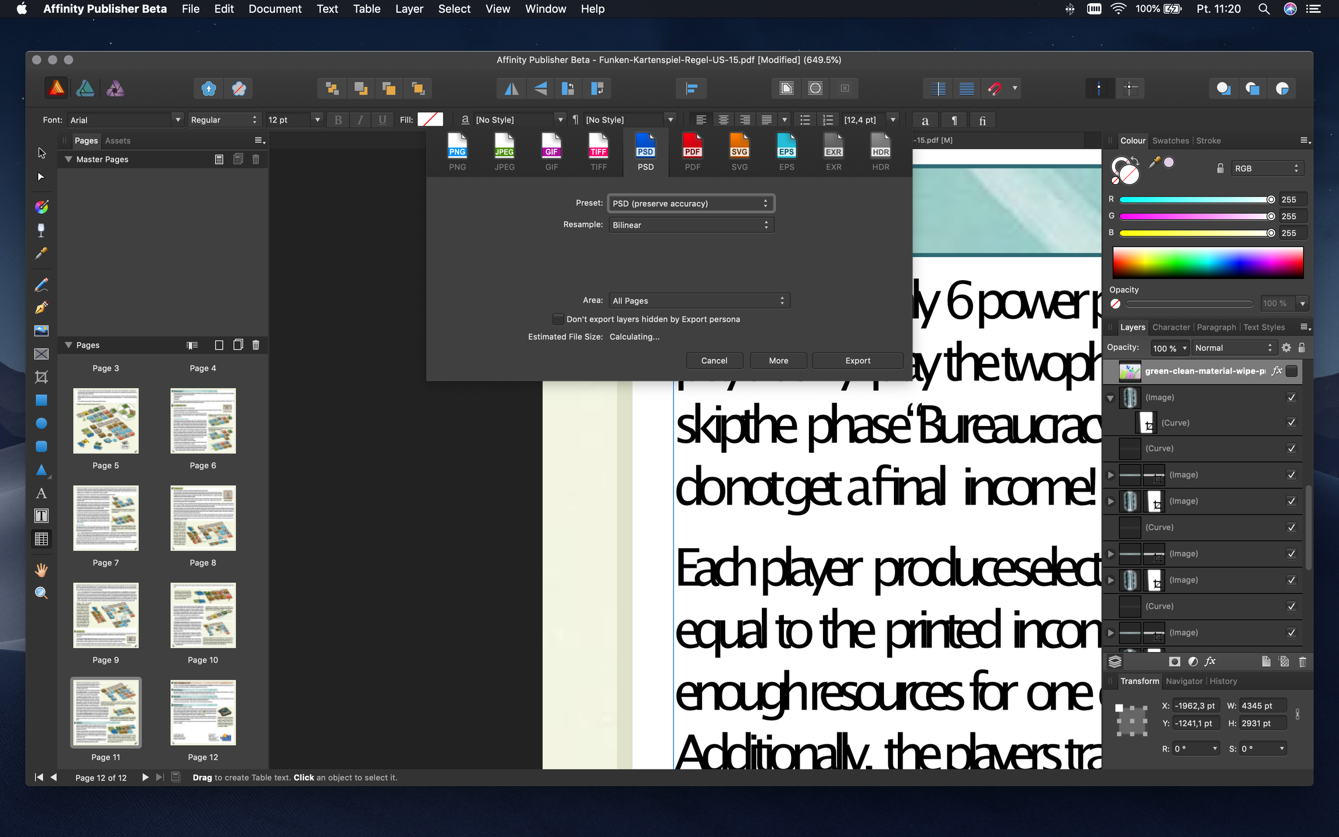This screenshot has height=837, width=1339.
Task: Hide the first (Image) layer
Action: pyautogui.click(x=1291, y=398)
